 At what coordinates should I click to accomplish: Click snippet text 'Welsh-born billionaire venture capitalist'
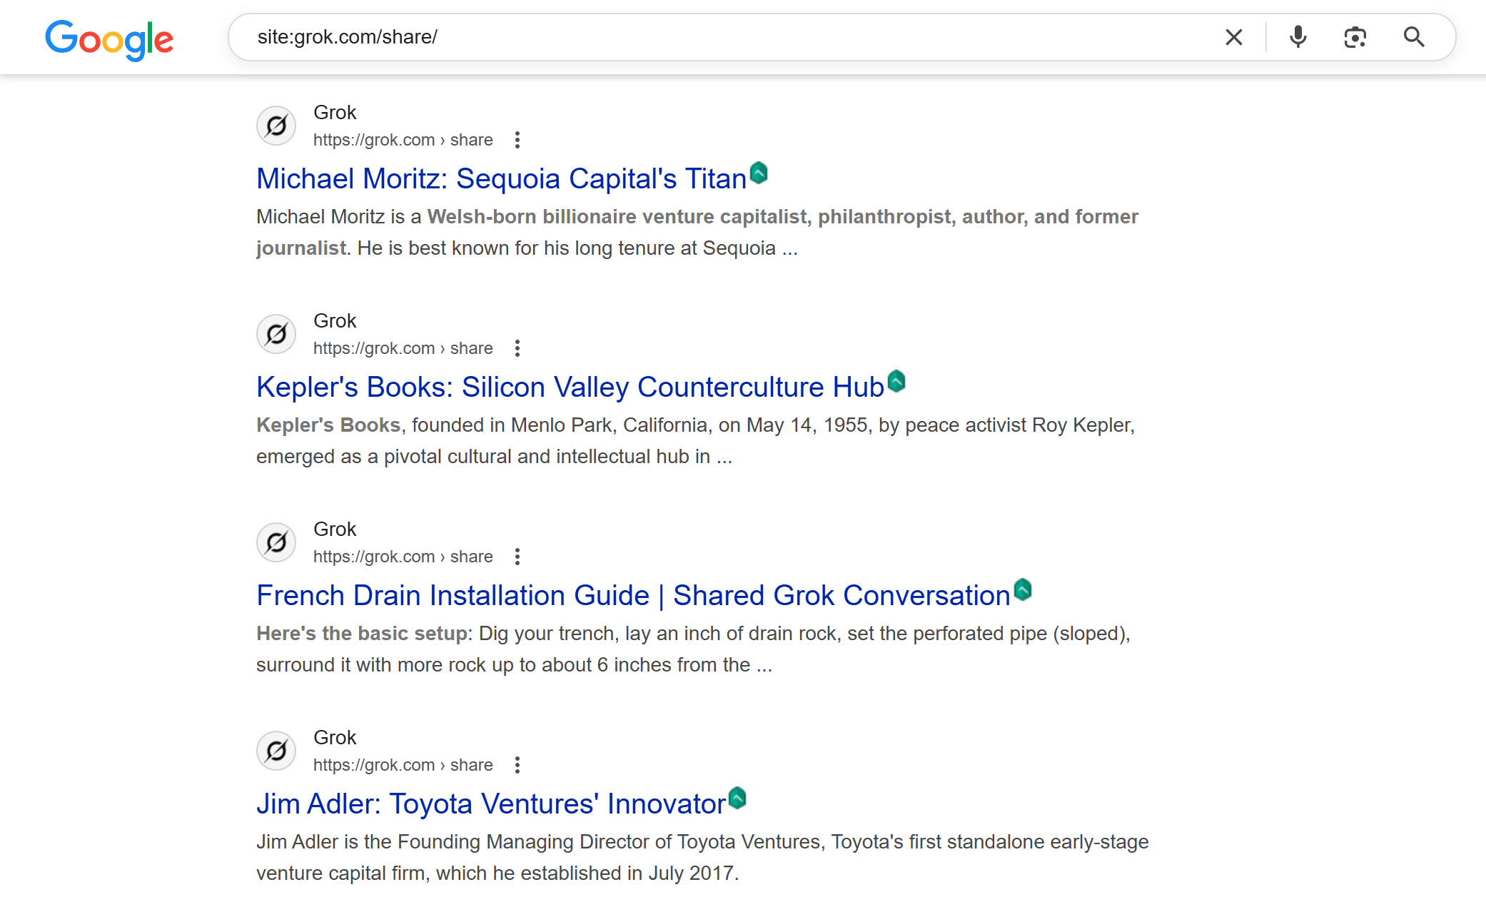click(x=617, y=217)
